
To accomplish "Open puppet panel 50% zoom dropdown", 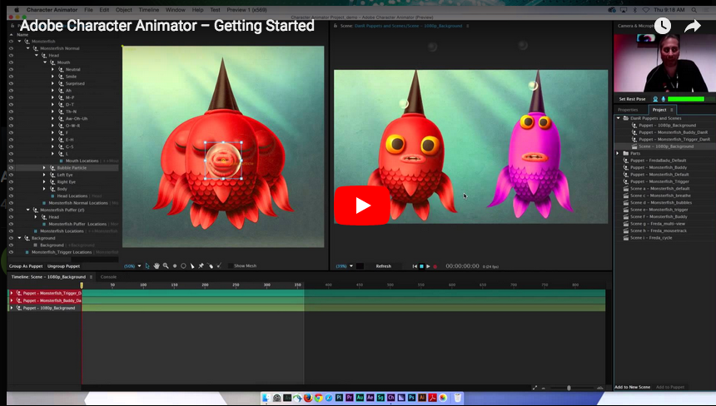I will click(x=139, y=266).
